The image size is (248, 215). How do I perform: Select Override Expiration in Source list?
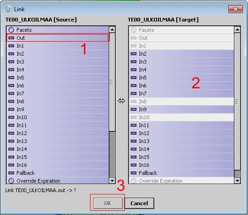point(58,181)
